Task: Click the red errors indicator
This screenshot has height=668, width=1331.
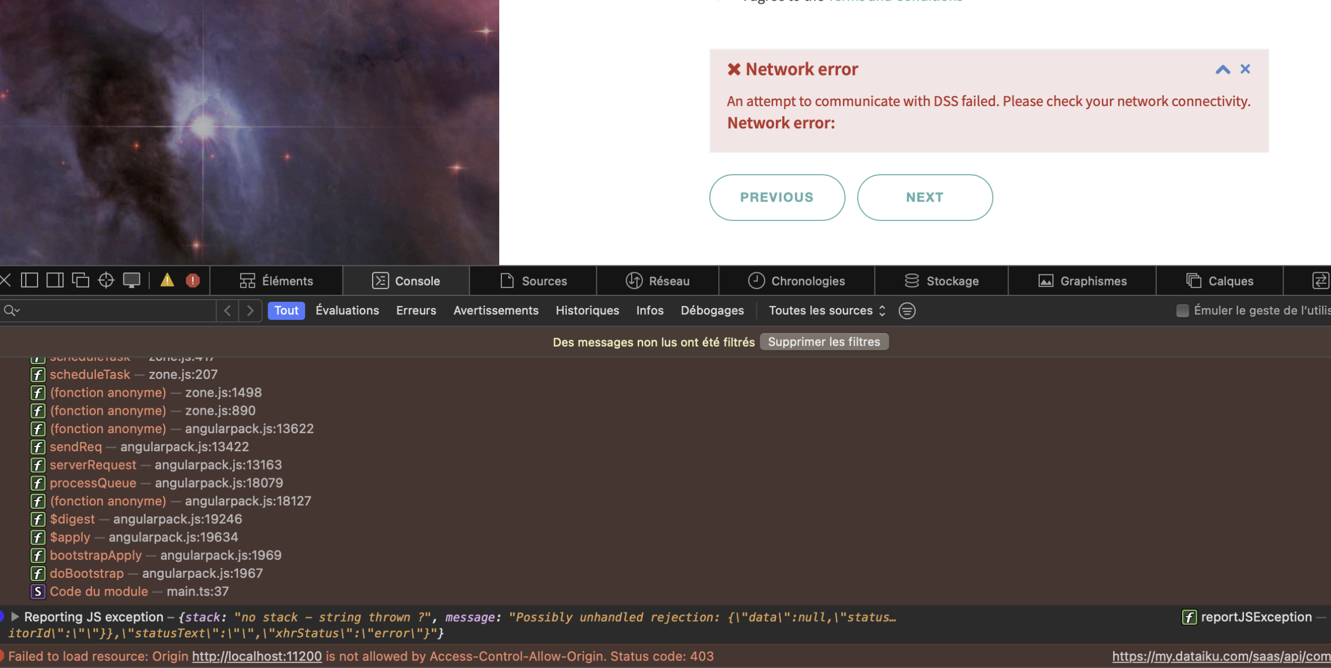Action: (193, 280)
